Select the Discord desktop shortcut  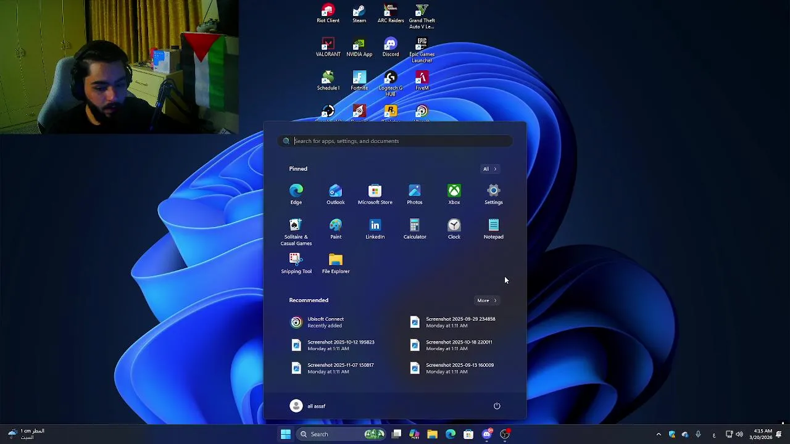click(x=391, y=47)
